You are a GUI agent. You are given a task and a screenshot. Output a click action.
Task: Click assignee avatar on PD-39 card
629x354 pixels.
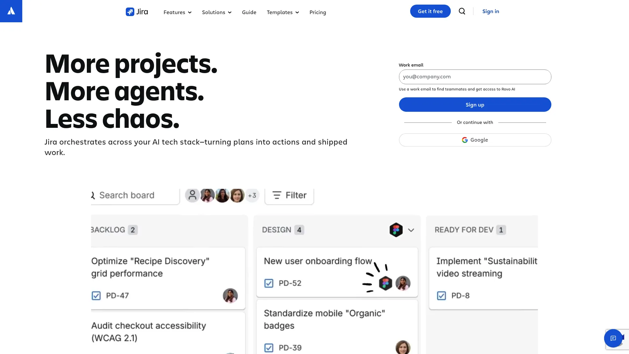coord(403,347)
